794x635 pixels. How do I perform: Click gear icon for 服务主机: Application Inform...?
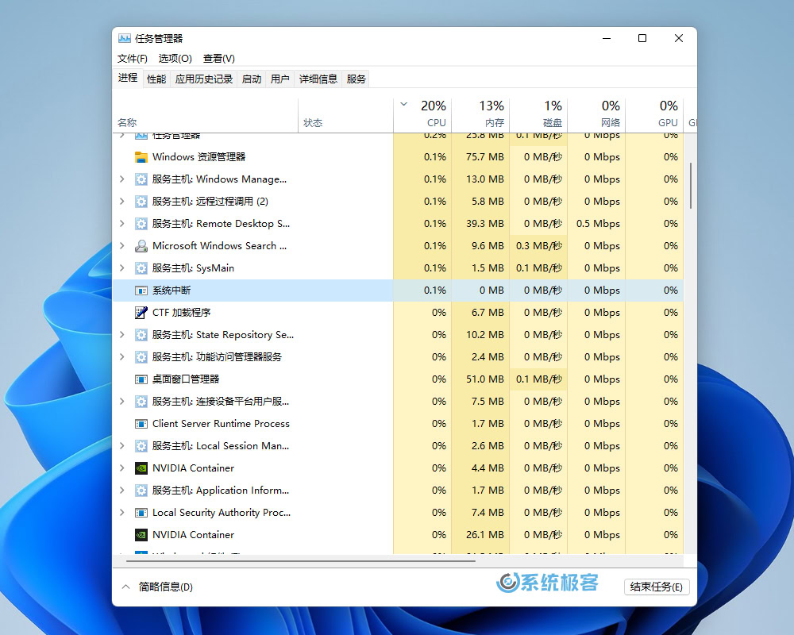(141, 491)
